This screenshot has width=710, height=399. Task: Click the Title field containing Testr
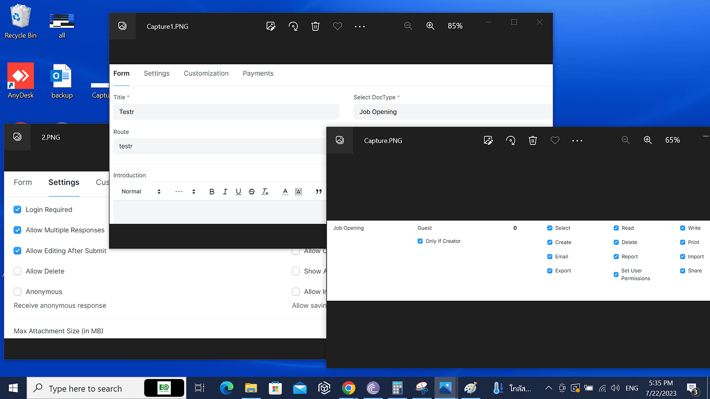(x=226, y=112)
